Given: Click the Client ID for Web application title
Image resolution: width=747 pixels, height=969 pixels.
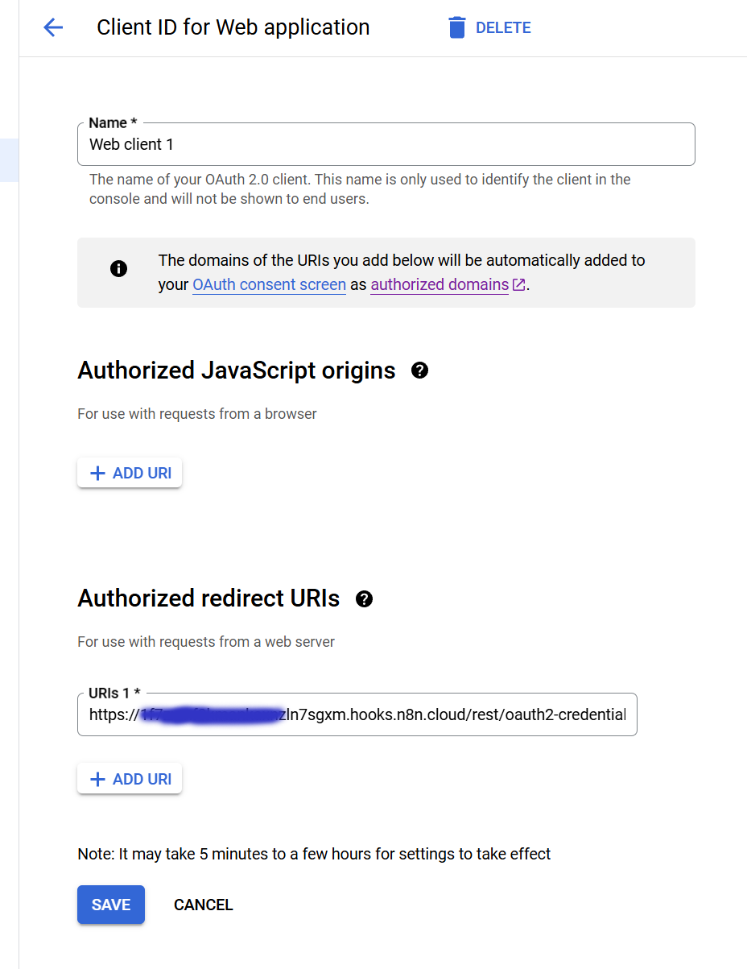Looking at the screenshot, I should (233, 27).
